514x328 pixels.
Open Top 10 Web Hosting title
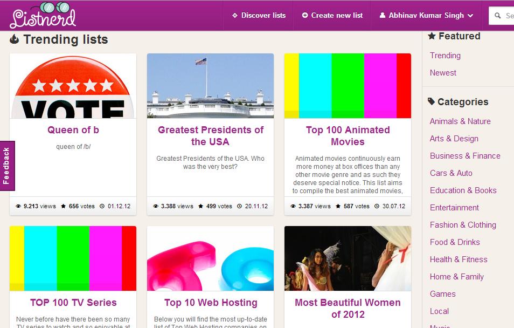211,303
